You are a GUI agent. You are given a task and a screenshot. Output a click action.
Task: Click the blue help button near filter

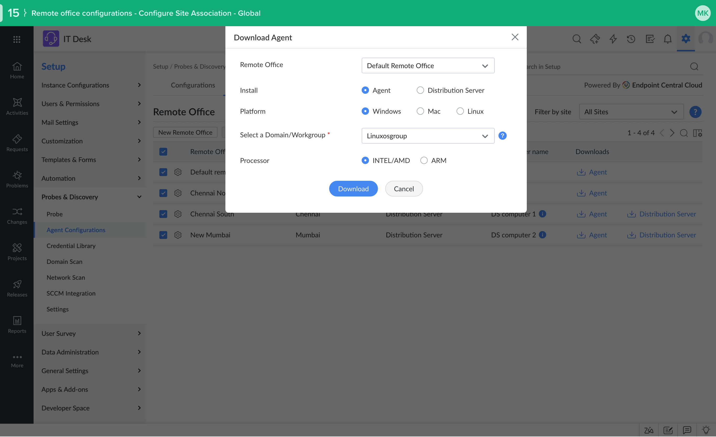pyautogui.click(x=695, y=112)
